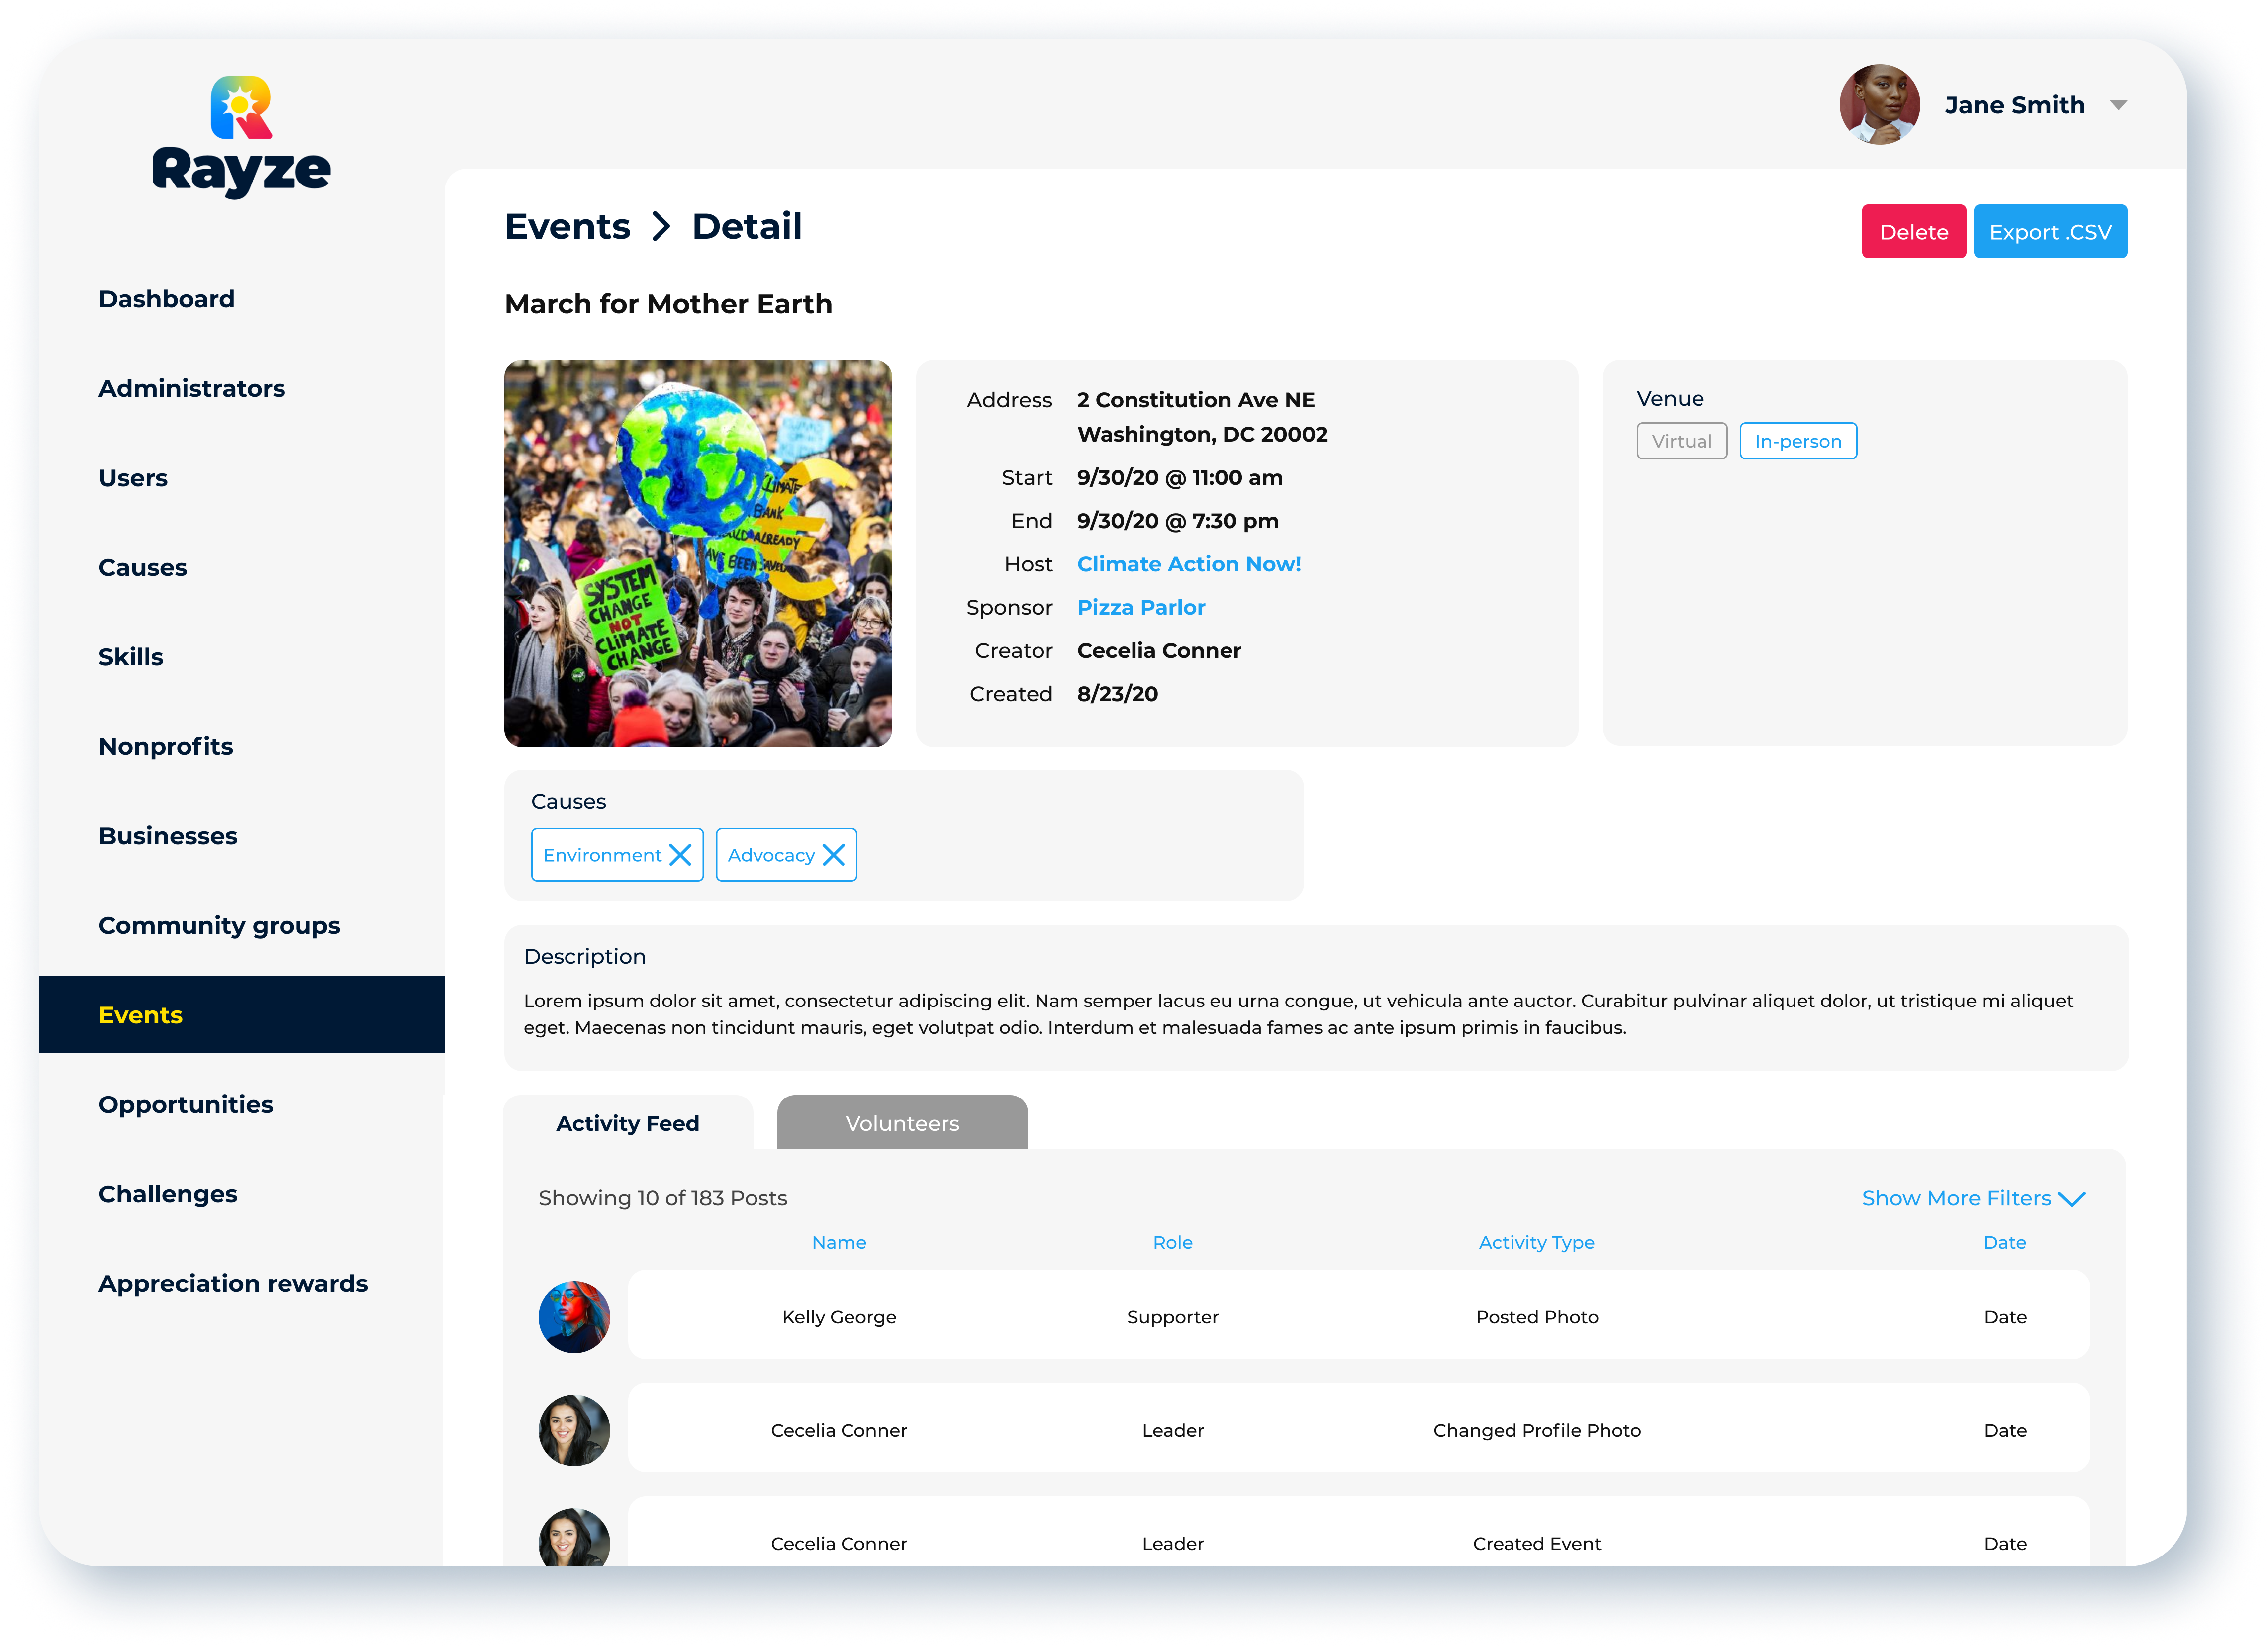Image resolution: width=2268 pixels, height=1647 pixels.
Task: Click the Delete button
Action: 1913,232
